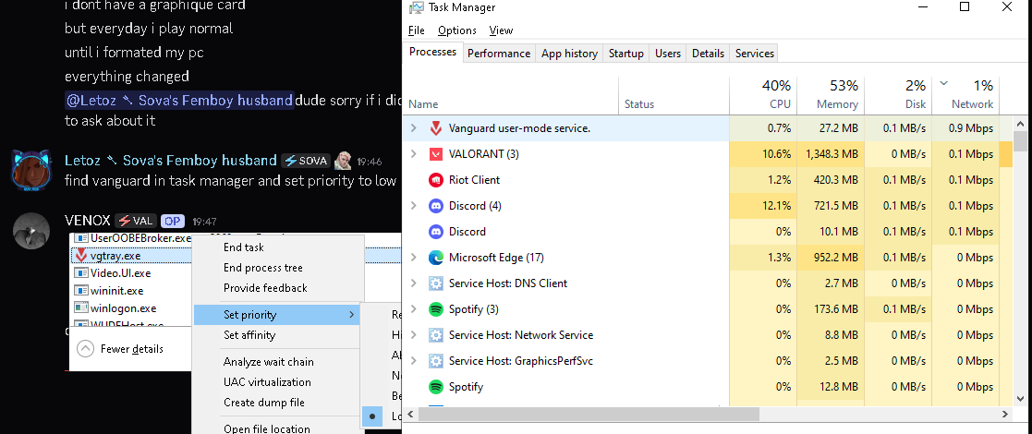
Task: Click the Service Host: Network Service gear icon
Action: coord(436,335)
